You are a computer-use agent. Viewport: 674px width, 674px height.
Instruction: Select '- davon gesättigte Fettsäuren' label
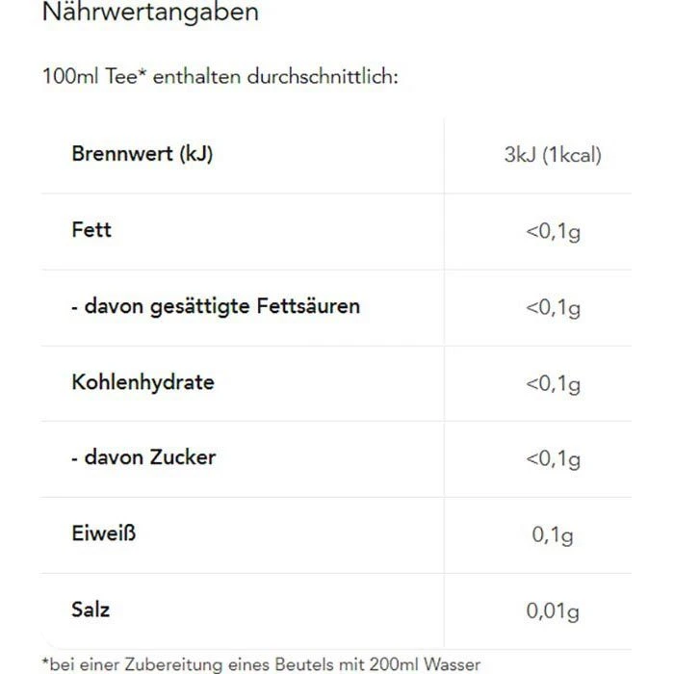(x=216, y=306)
